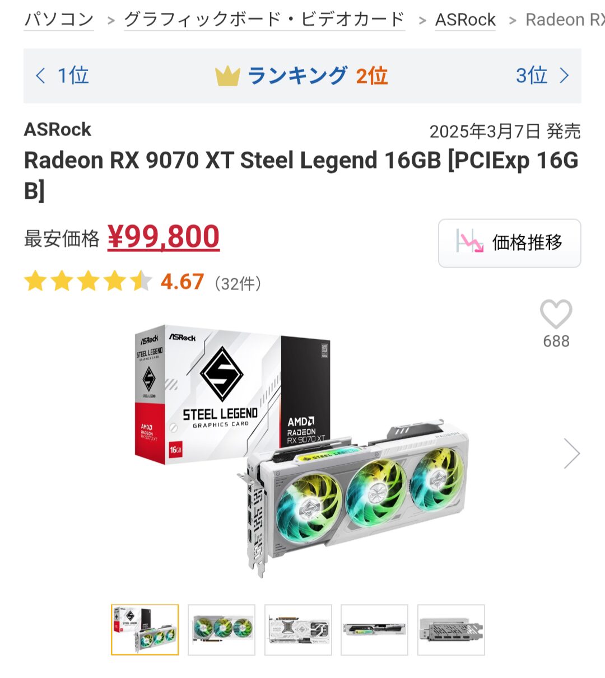
Task: Go to the 3位 ranked product
Action: pos(542,76)
